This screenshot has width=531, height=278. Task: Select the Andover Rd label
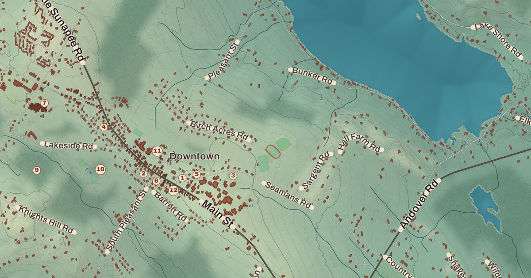420,205
